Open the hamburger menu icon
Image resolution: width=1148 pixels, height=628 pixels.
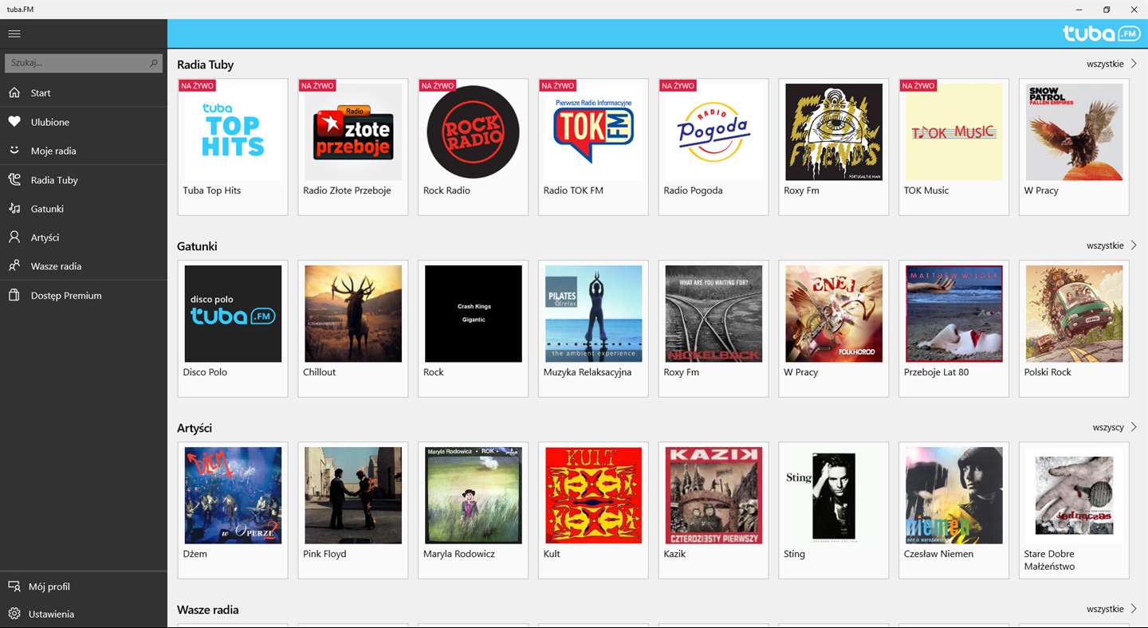(14, 33)
